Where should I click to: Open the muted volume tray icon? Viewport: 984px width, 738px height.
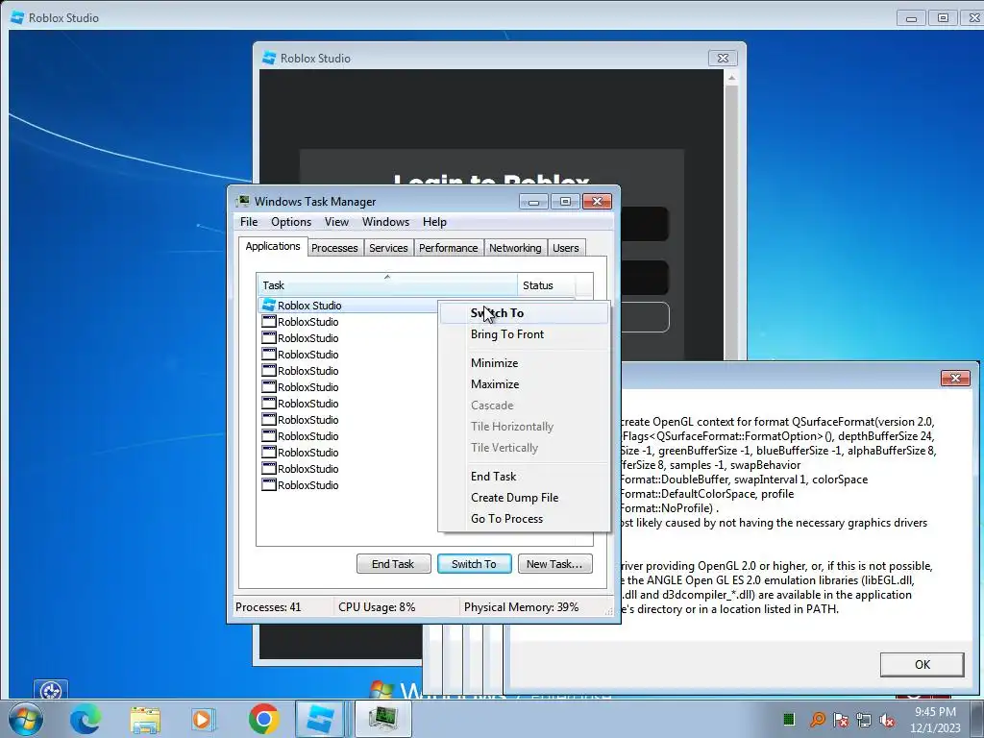coord(887,719)
